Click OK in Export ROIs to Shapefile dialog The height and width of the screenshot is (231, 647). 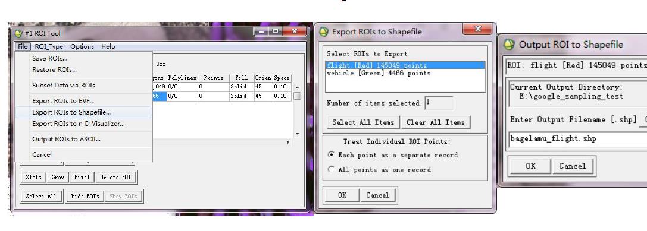tap(342, 195)
